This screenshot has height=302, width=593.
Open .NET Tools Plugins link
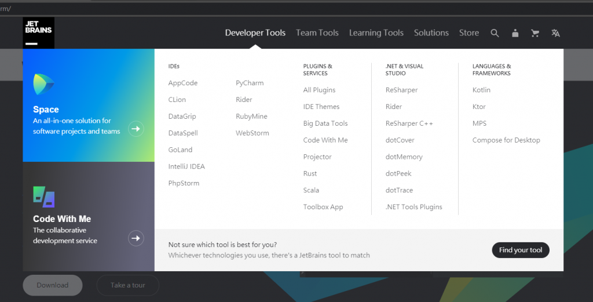[x=413, y=206]
